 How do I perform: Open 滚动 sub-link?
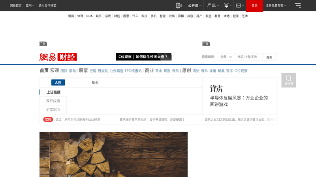pyautogui.click(x=72, y=71)
